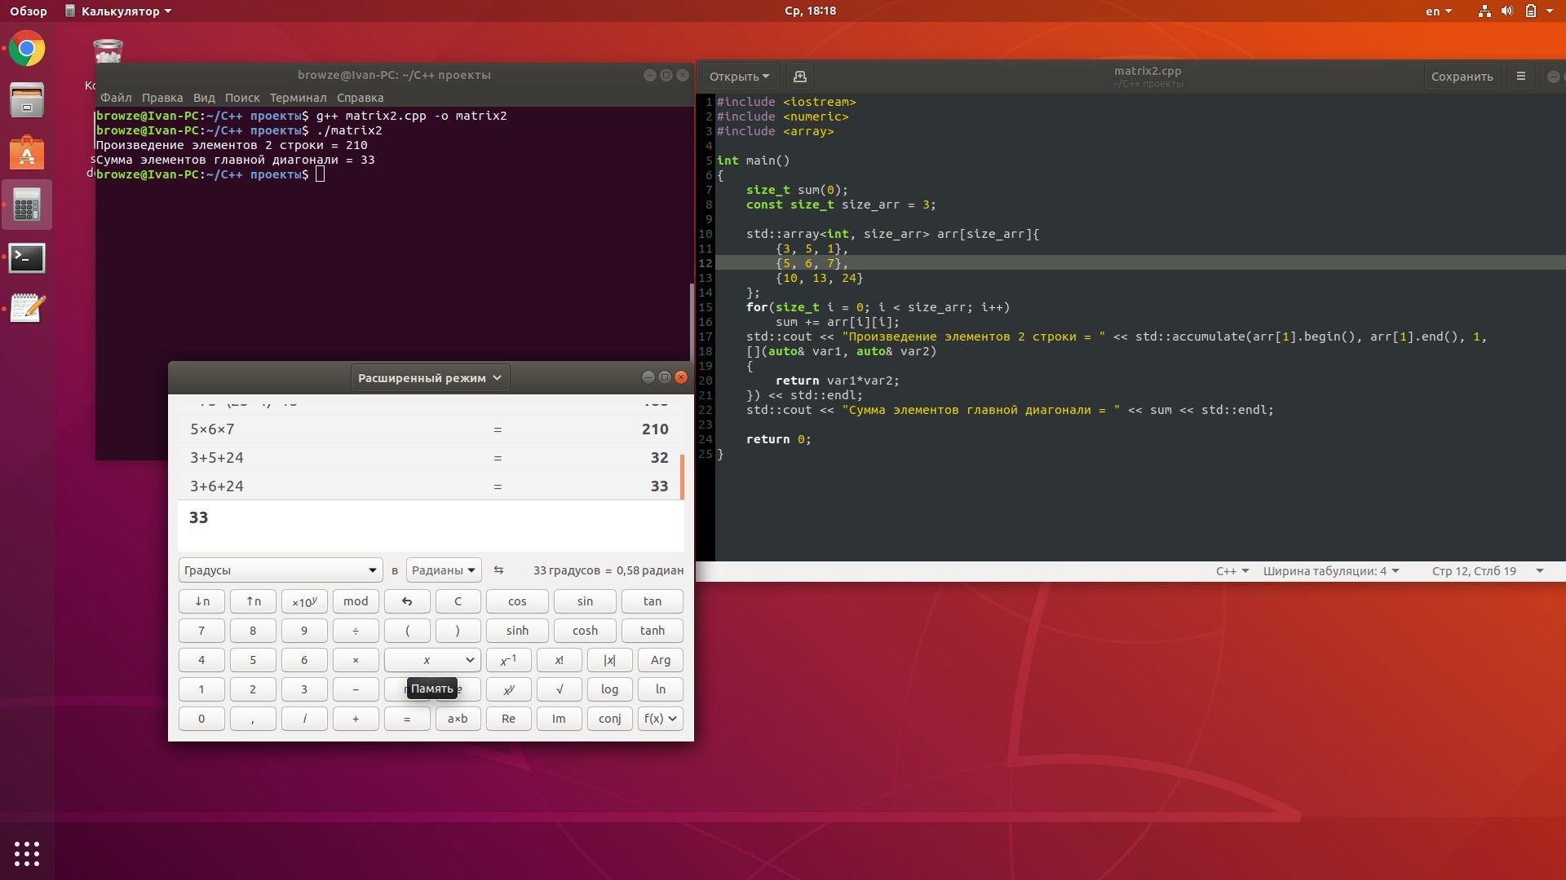The width and height of the screenshot is (1566, 880).
Task: Open the Терминал menu in terminal
Action: point(298,97)
